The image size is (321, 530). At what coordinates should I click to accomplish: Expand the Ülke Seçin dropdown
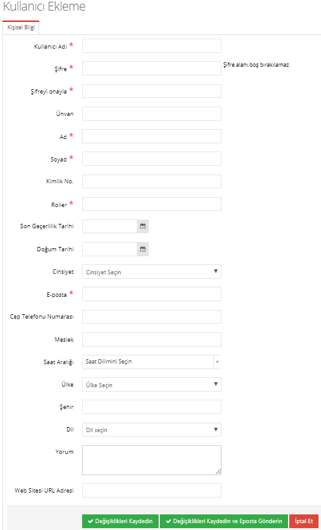pyautogui.click(x=152, y=385)
